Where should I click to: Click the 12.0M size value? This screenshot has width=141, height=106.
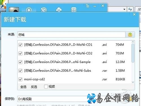[x=120, y=62]
